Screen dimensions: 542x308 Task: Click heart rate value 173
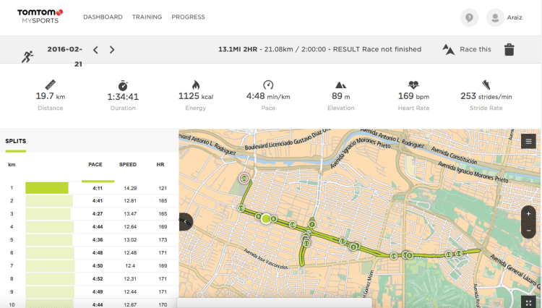[163, 240]
